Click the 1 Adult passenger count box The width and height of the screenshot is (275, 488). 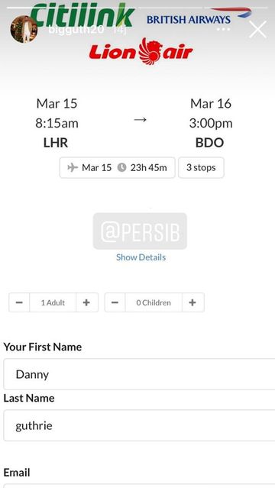[x=53, y=302]
